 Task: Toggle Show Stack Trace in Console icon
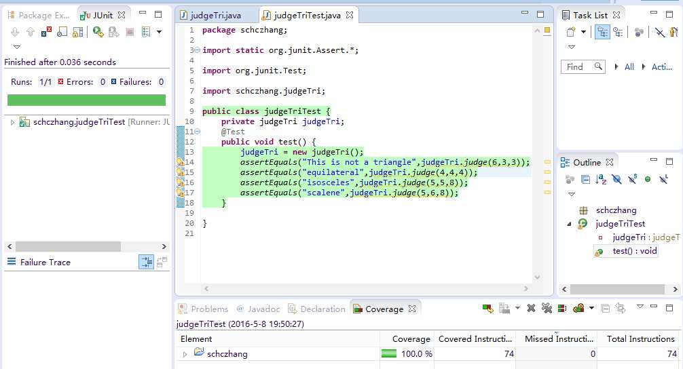click(147, 262)
